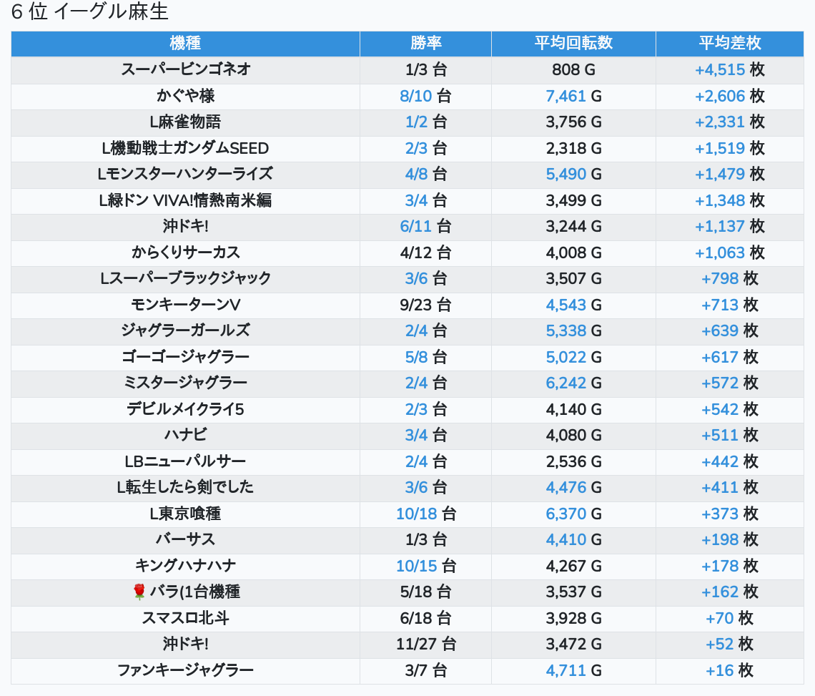This screenshot has height=696, width=815.
Task: Click the +1,063 枚 difference value
Action: (x=730, y=253)
